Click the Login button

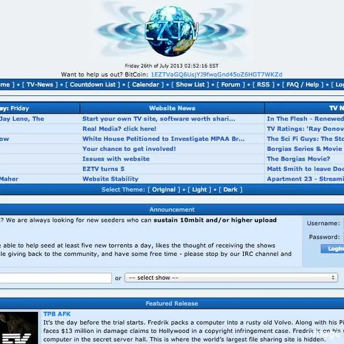pyautogui.click(x=332, y=249)
